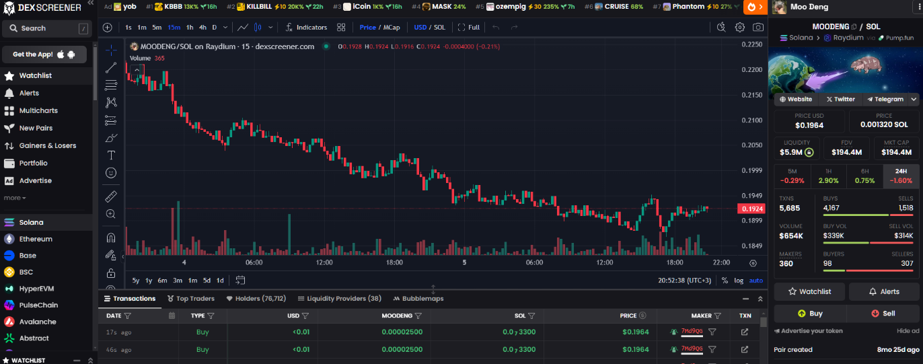Add a symbol to compare
923x364 pixels.
[108, 28]
